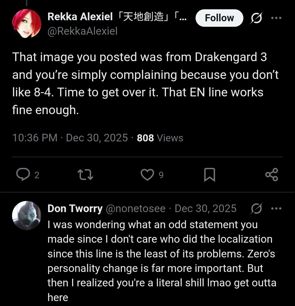This screenshot has width=295, height=306.
Task: Open Don Tworry's reply text
Action: [x=161, y=261]
